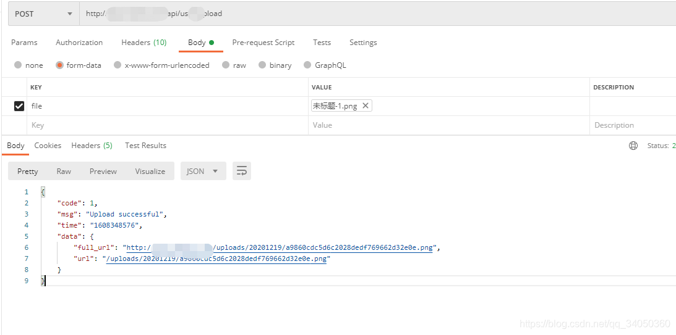This screenshot has width=676, height=335.
Task: Open the Test Results tab
Action: pos(145,146)
